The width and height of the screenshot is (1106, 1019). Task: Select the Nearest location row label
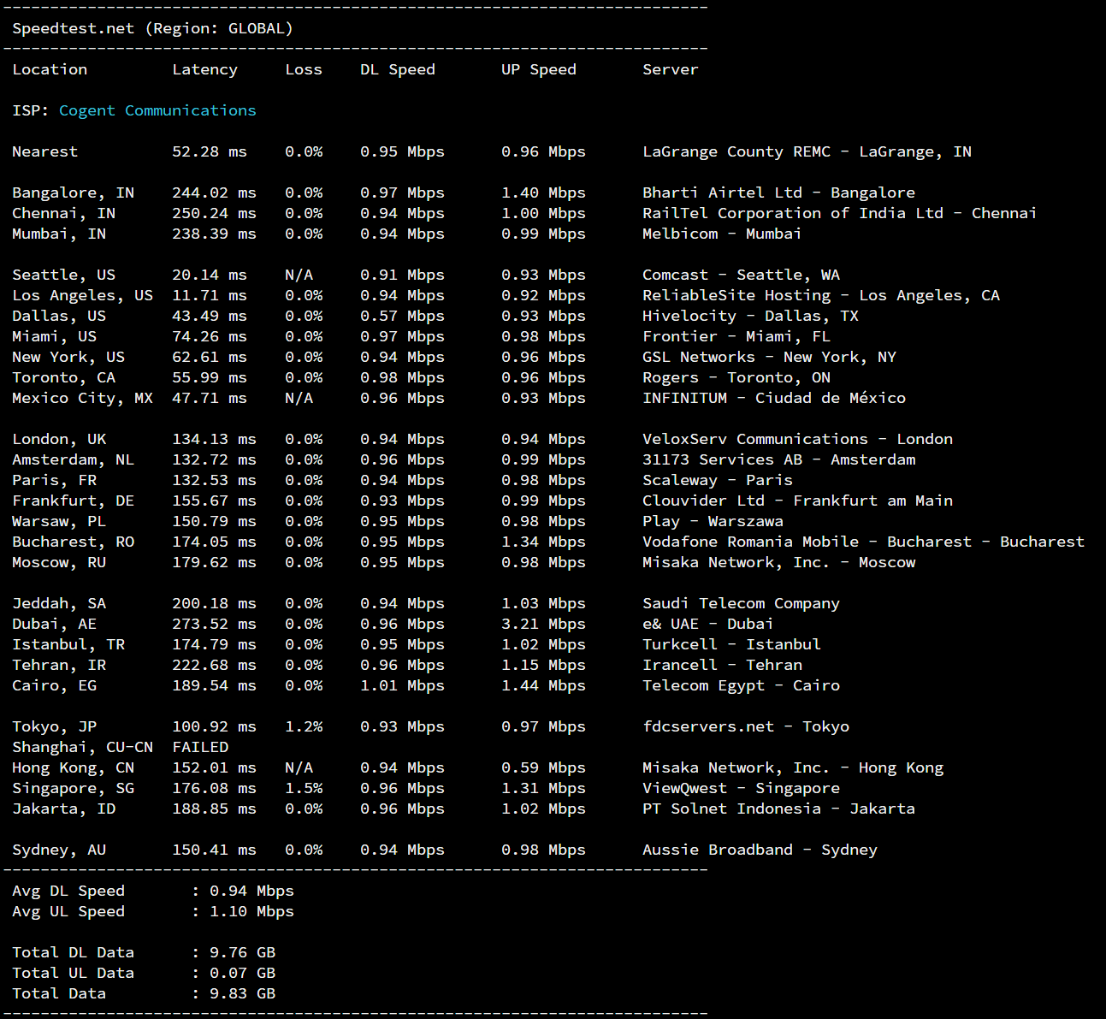point(44,151)
